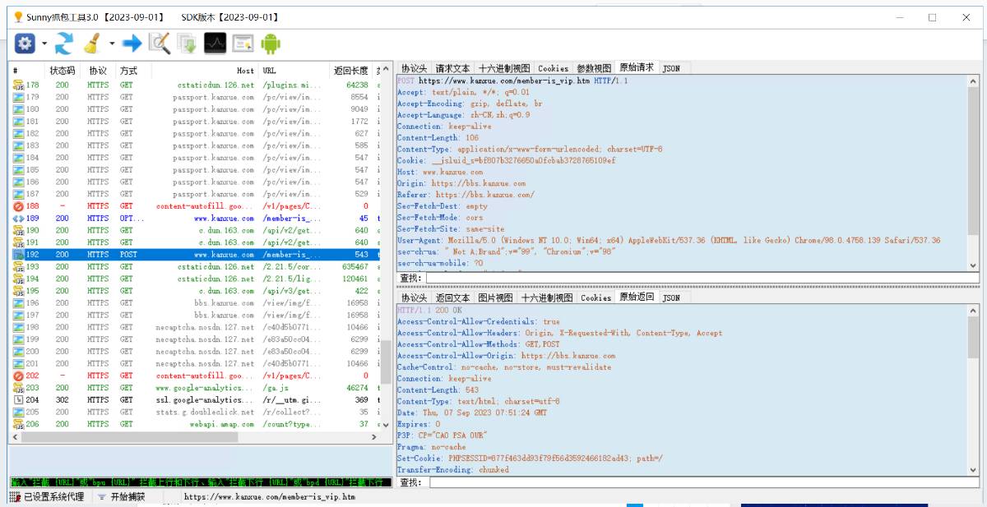Select the redirect icon of row 204
Viewport: 987px width, 507px height.
[x=18, y=400]
